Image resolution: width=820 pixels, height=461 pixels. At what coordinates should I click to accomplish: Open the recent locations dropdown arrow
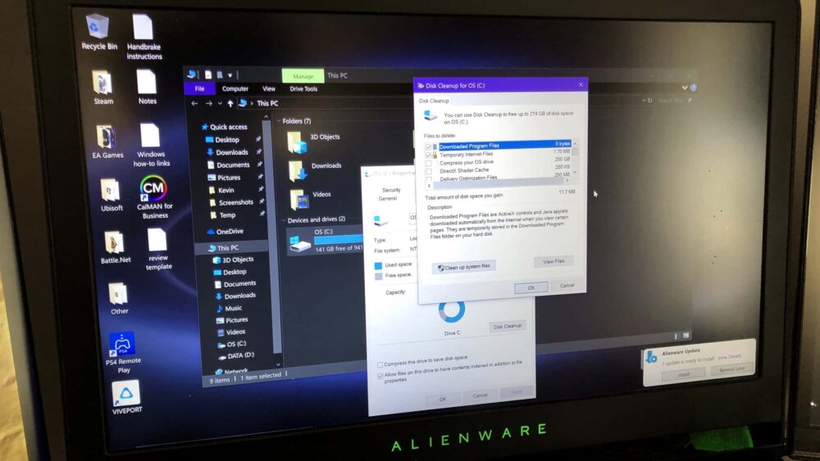tap(220, 103)
